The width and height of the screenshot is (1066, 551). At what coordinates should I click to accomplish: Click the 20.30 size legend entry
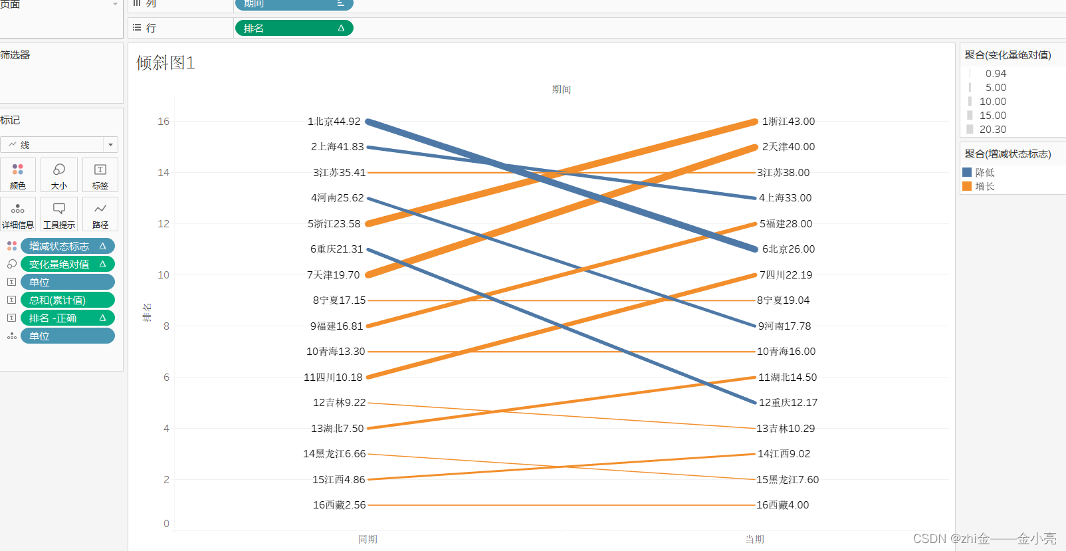tap(986, 129)
